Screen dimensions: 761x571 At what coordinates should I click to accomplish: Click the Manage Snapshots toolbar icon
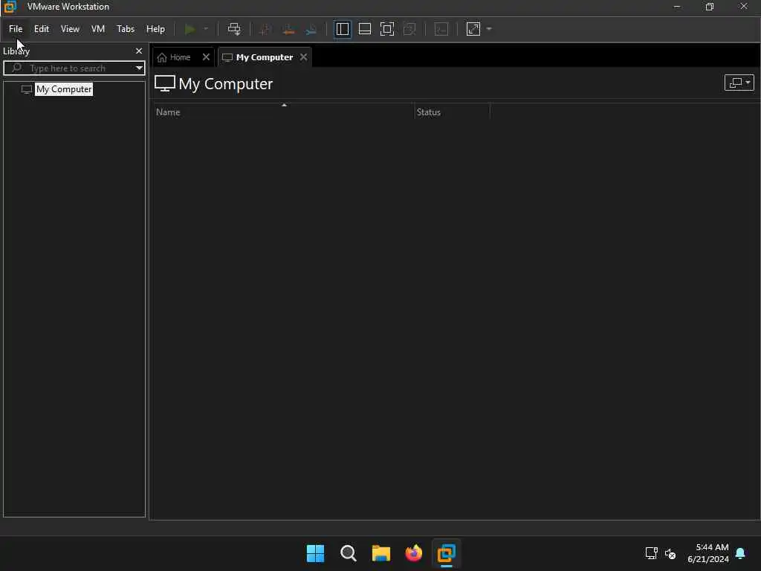click(311, 29)
